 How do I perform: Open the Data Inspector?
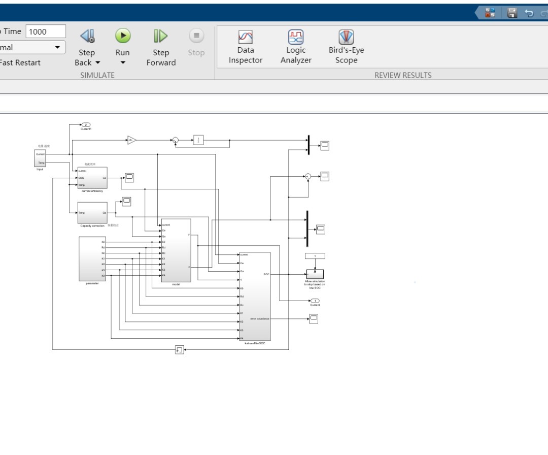click(246, 47)
